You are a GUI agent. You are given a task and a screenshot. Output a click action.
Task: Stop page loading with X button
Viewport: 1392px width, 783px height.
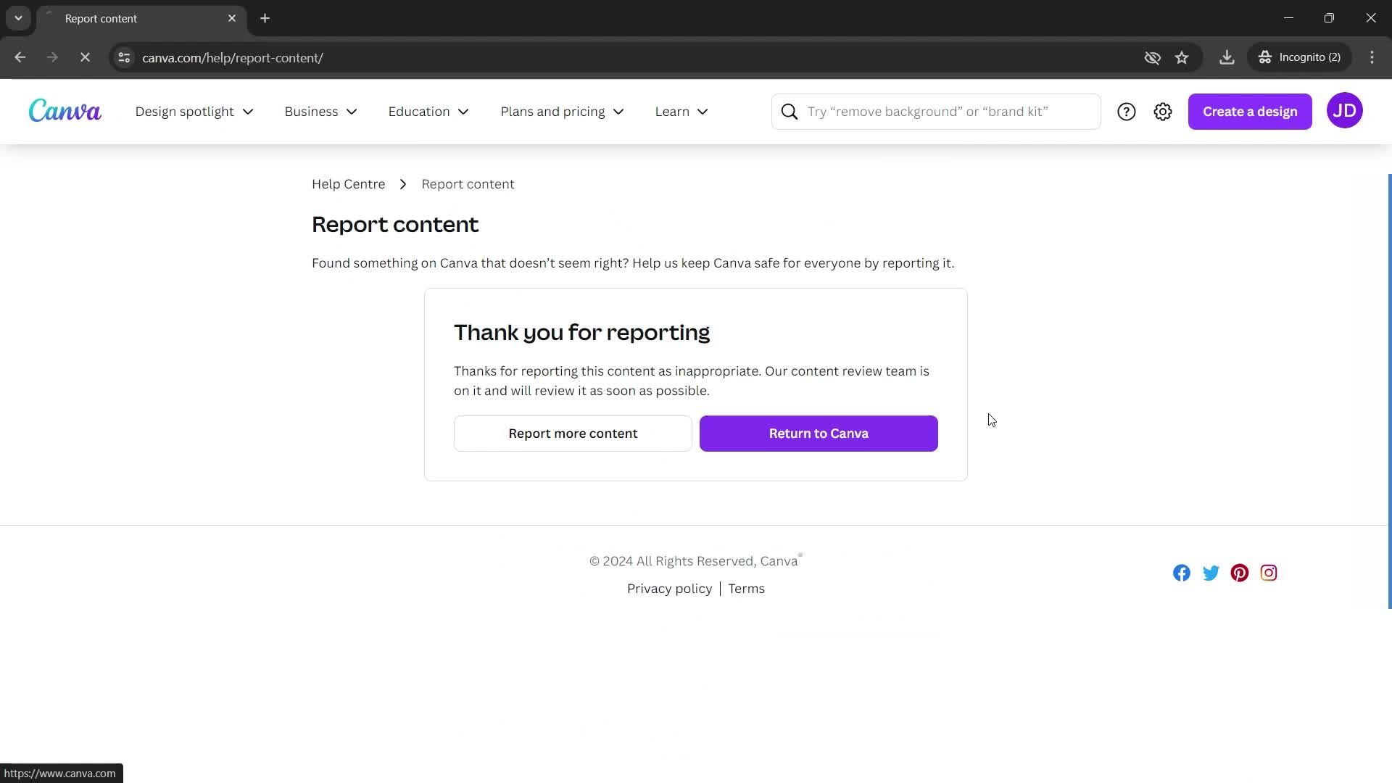85,57
